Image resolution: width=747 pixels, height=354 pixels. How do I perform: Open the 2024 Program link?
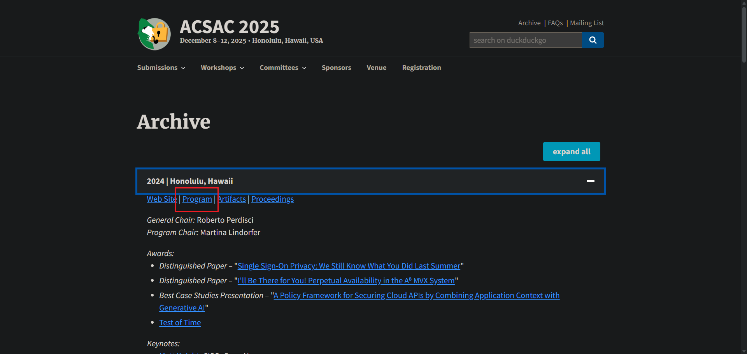[x=197, y=199]
